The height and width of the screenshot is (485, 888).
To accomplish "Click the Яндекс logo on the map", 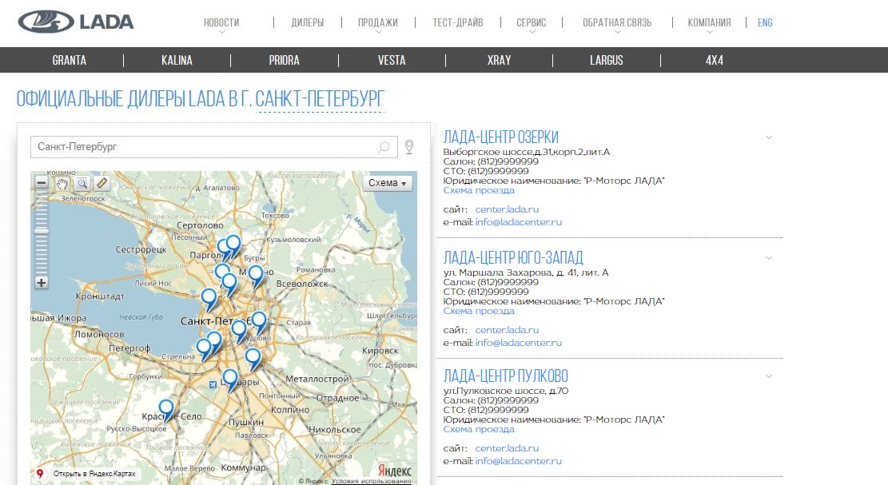I will 394,471.
